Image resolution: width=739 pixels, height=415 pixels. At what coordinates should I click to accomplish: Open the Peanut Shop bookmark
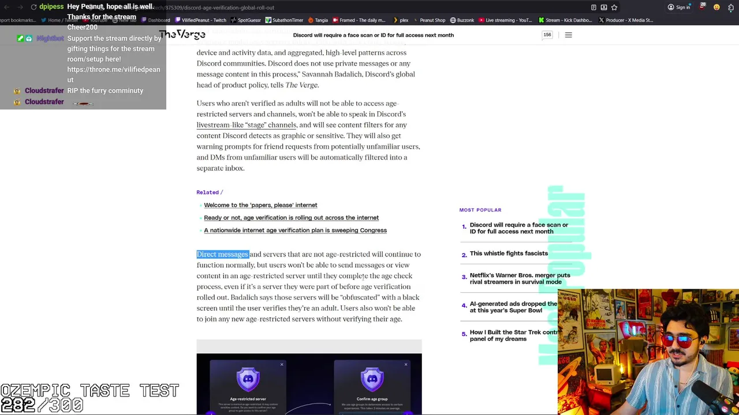(428, 20)
